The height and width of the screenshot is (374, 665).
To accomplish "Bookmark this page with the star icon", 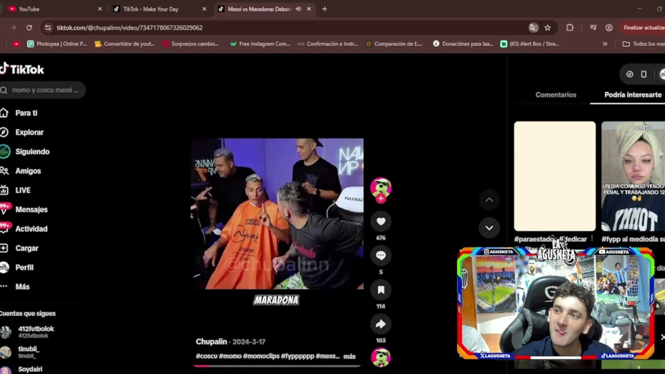I will click(x=548, y=28).
